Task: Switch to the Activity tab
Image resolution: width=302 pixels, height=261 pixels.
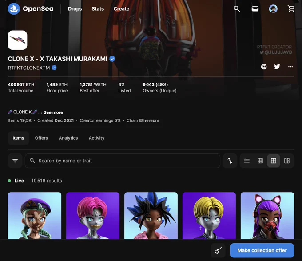Action: [x=97, y=138]
